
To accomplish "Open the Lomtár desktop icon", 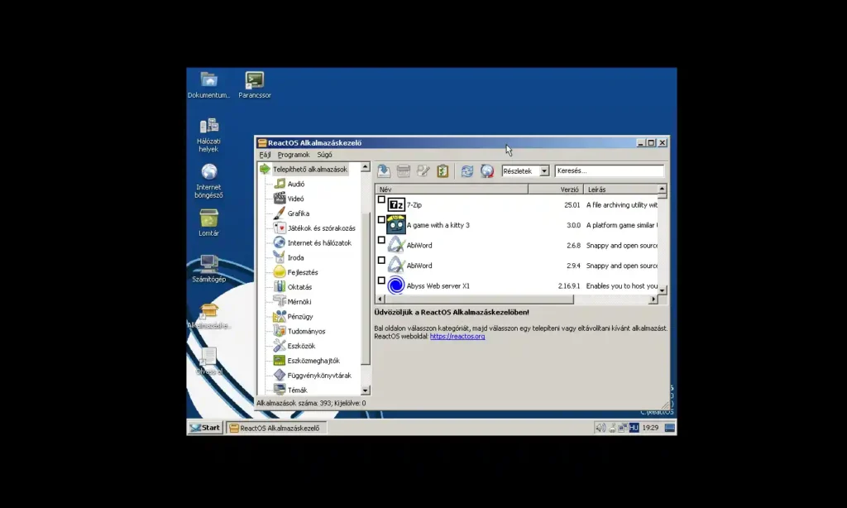I will 208,223.
